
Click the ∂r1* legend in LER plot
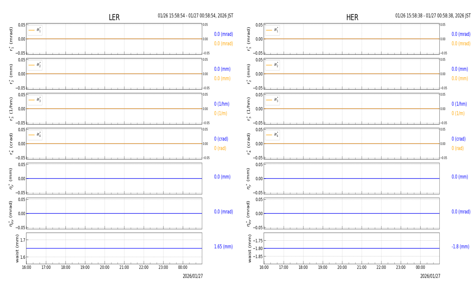tap(35, 30)
